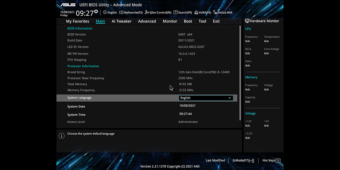Image resolution: width=340 pixels, height=170 pixels.
Task: Click the BIOS Version value 0407 x64
Action: [x=185, y=34]
